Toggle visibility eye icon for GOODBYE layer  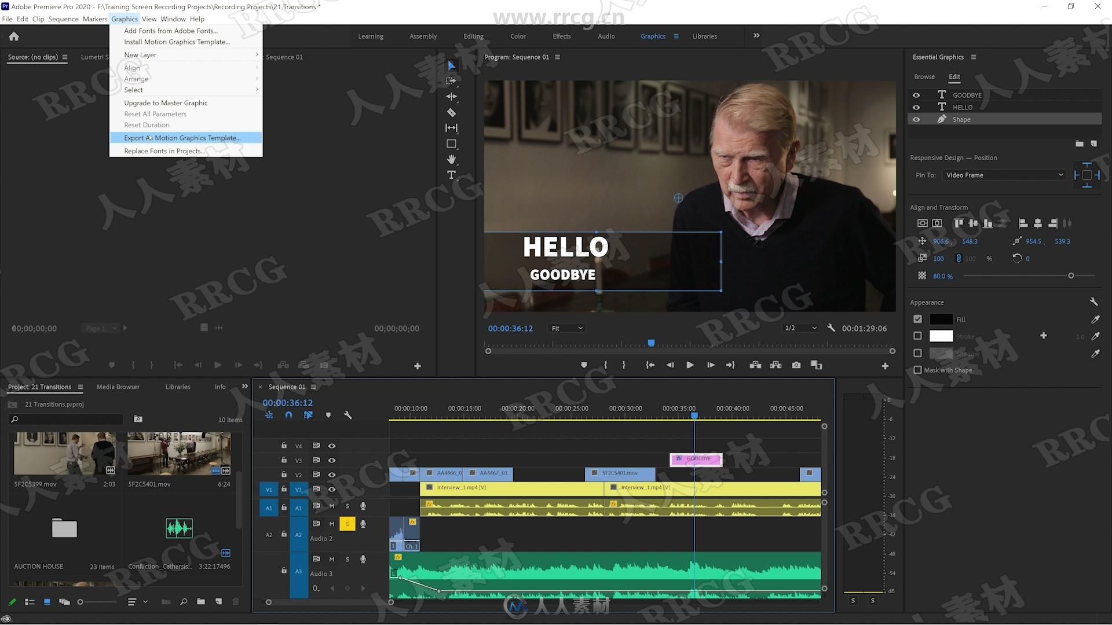click(x=916, y=94)
